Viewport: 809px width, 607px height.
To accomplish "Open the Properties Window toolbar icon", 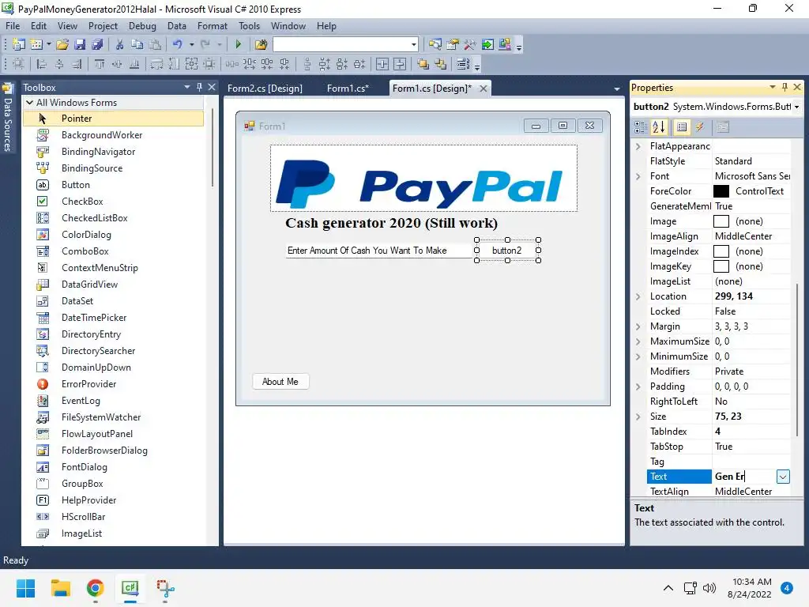I will [453, 44].
